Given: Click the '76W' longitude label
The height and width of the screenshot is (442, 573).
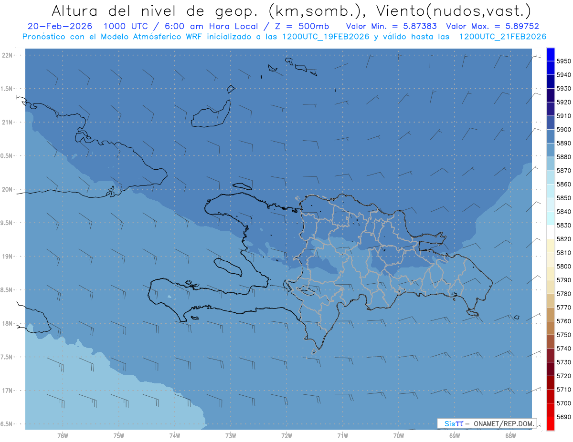Looking at the screenshot, I should point(63,436).
